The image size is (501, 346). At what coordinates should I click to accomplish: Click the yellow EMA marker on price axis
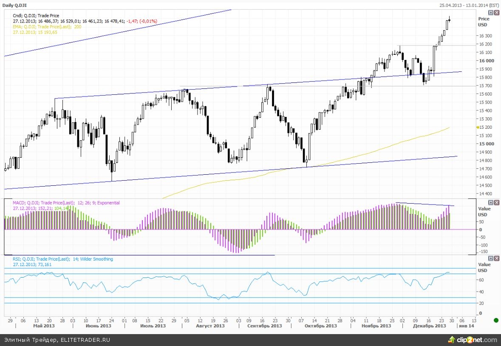(x=478, y=127)
